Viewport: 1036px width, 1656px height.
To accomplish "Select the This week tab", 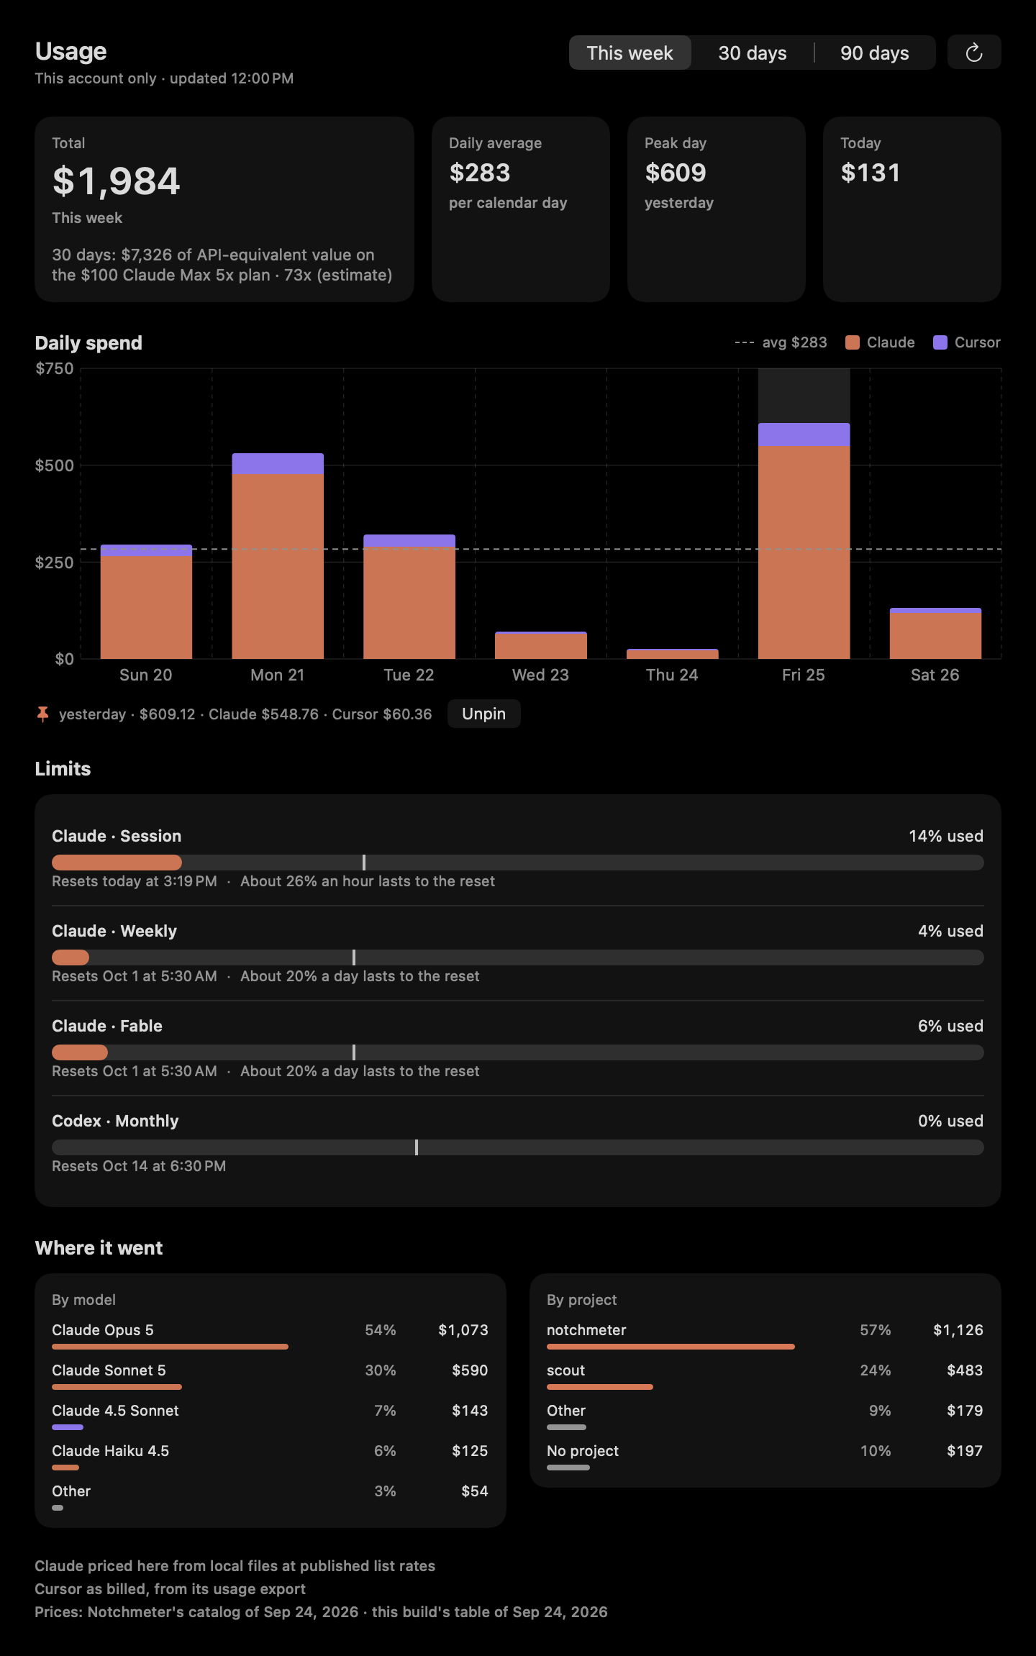I will [630, 53].
